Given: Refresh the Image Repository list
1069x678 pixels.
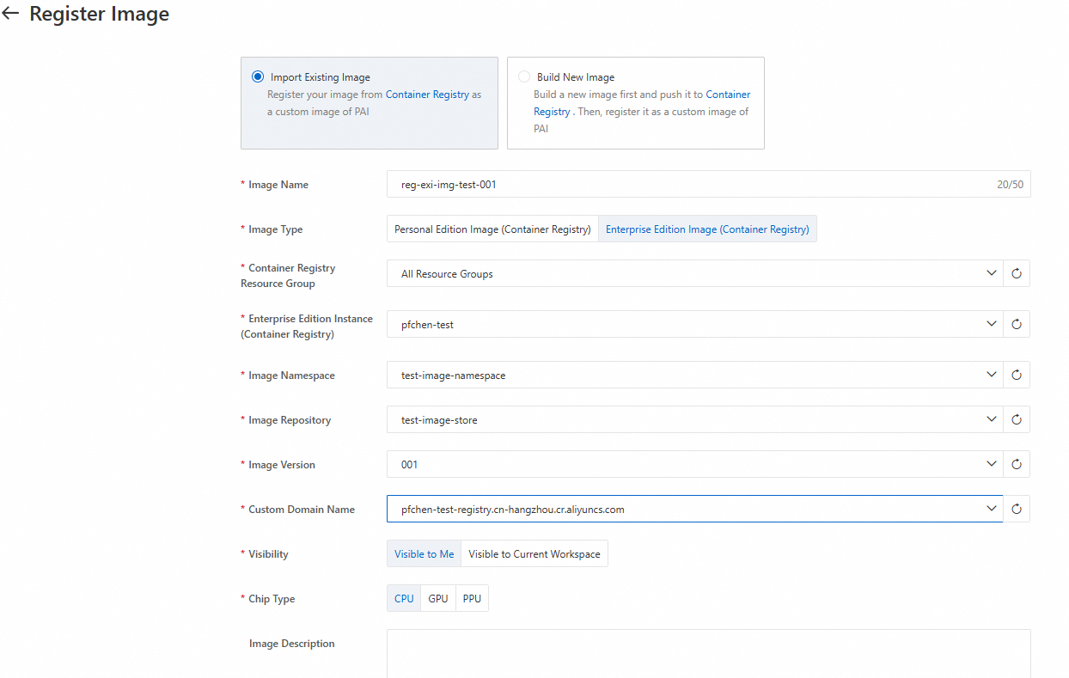Looking at the screenshot, I should point(1017,419).
